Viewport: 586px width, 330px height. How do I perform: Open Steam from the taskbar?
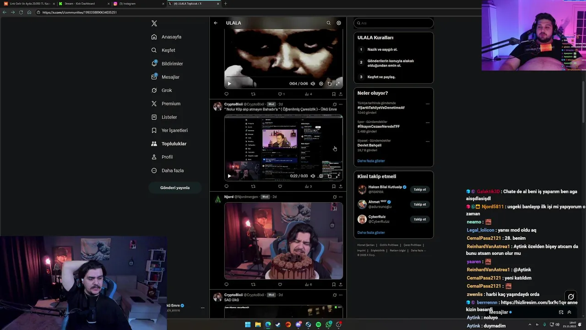278,324
